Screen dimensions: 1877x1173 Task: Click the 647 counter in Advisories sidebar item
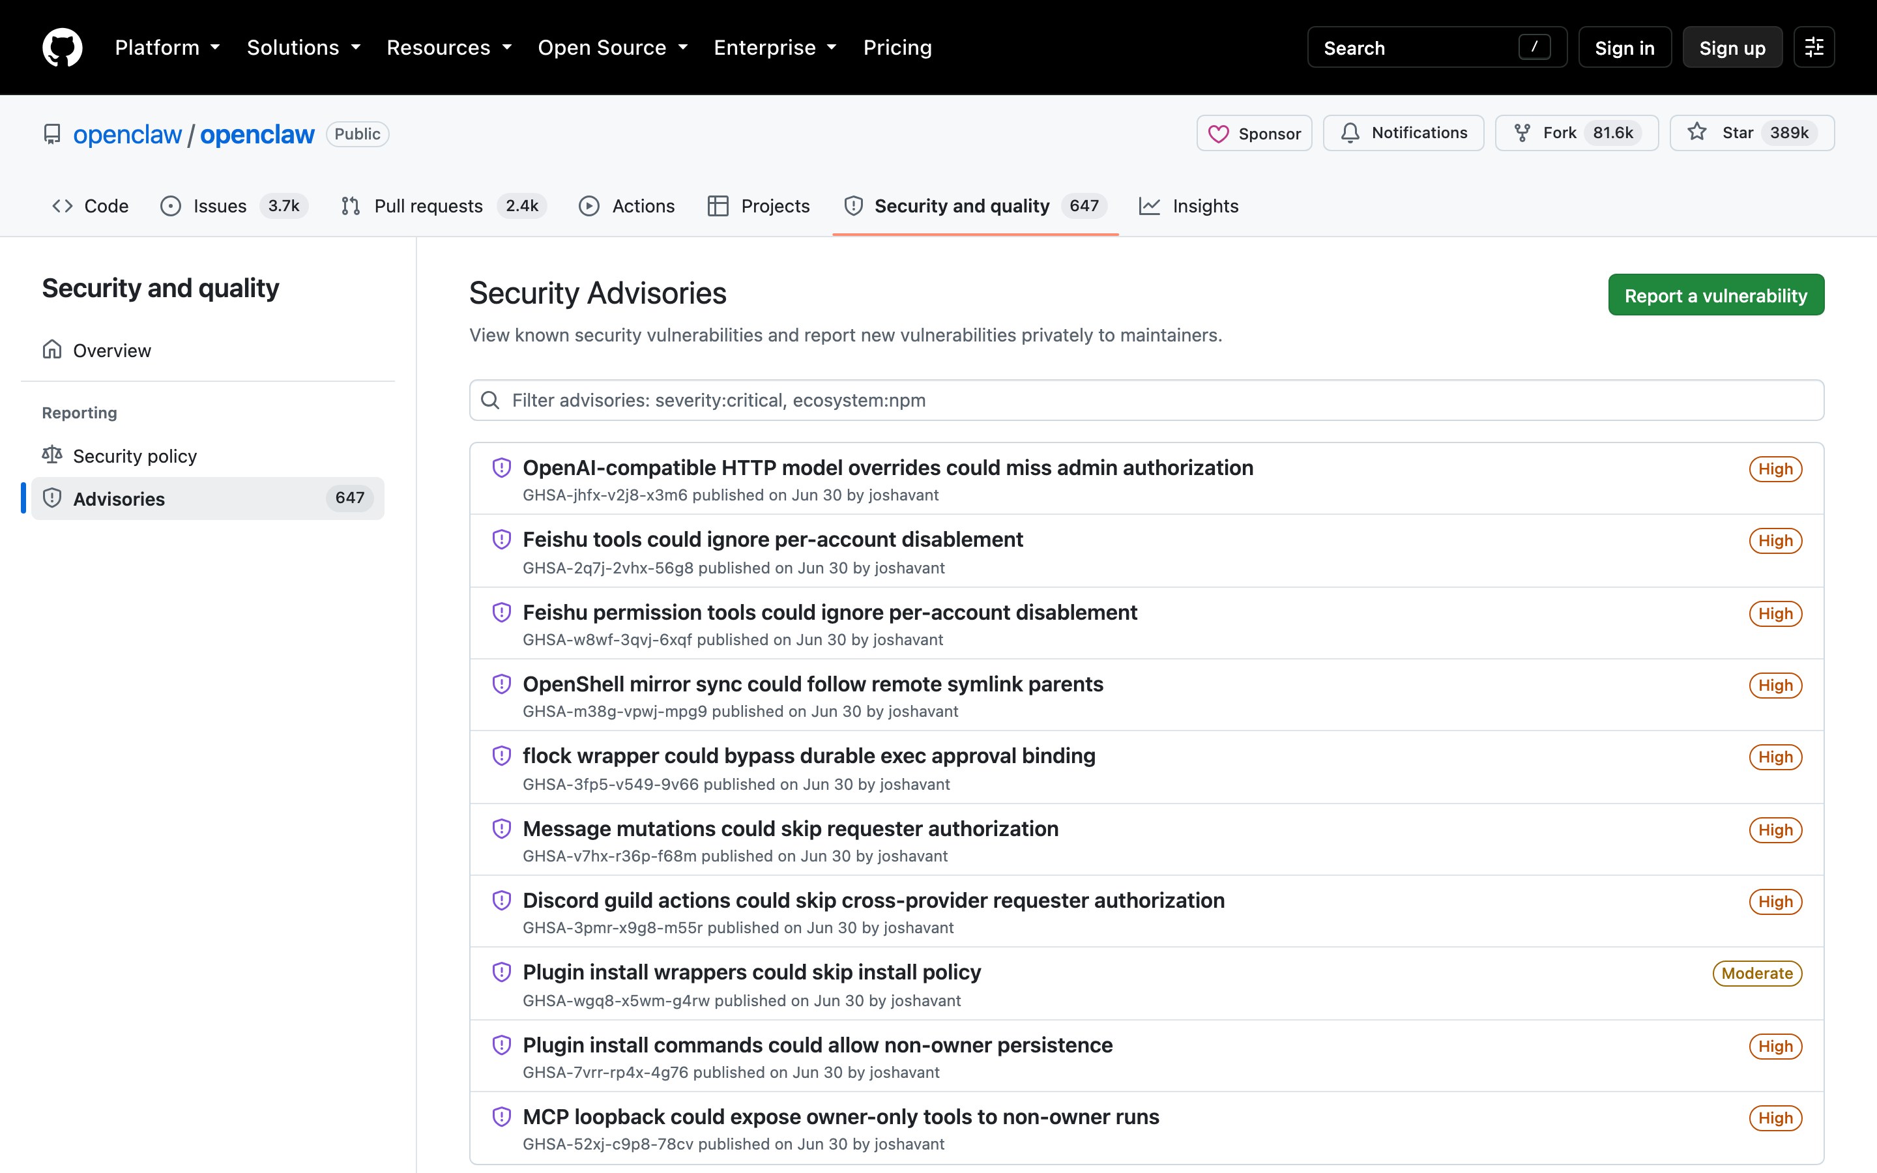click(350, 498)
